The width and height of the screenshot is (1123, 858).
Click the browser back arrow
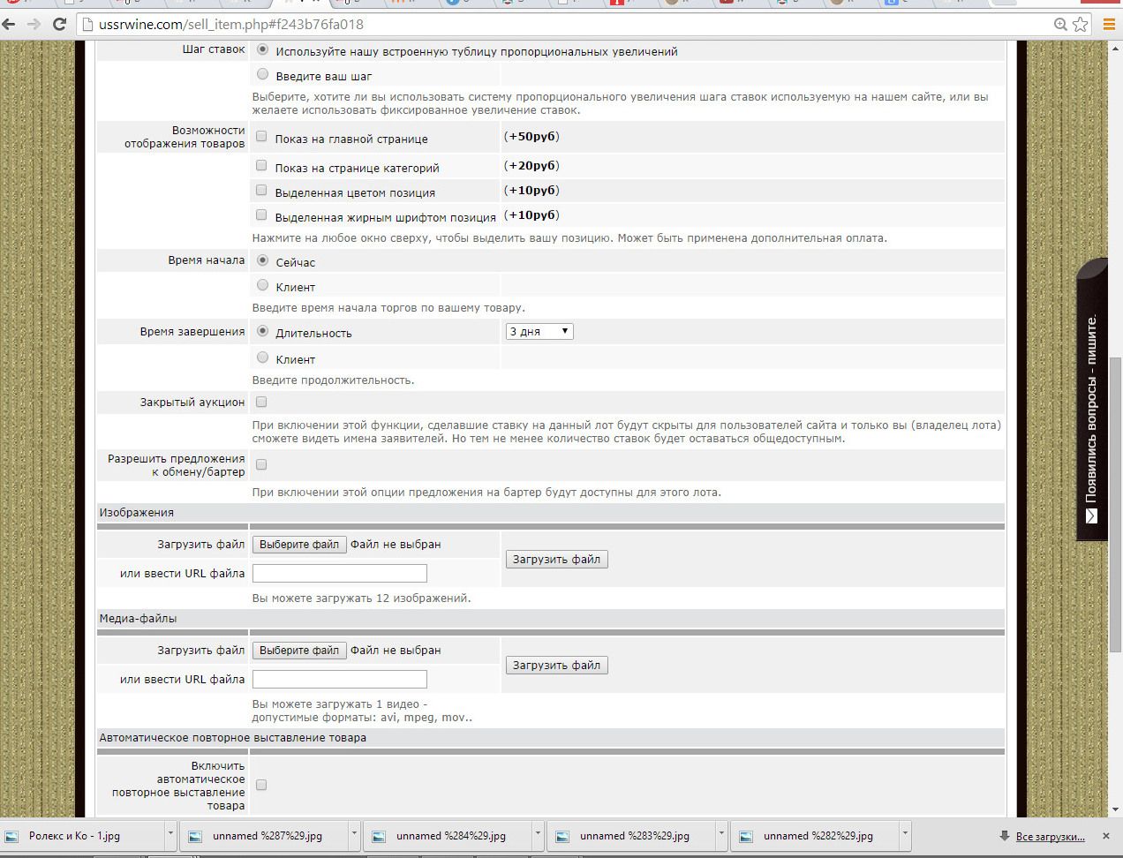(x=10, y=25)
